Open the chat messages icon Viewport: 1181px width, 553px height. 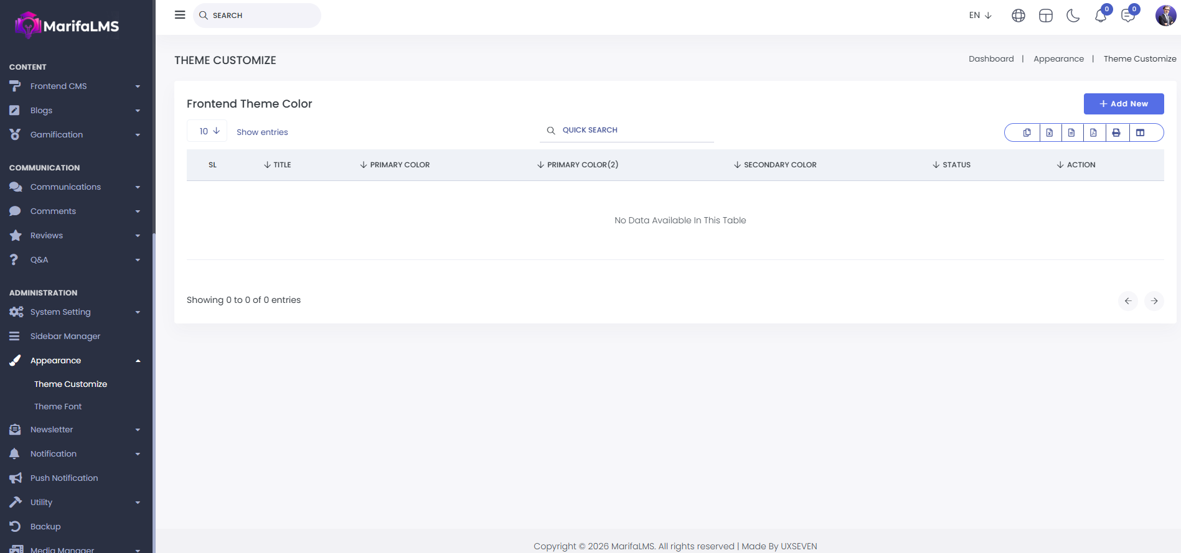[x=1127, y=16]
